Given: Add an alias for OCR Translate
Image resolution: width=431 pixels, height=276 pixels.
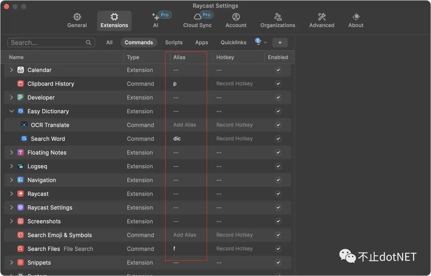Looking at the screenshot, I should [185, 125].
